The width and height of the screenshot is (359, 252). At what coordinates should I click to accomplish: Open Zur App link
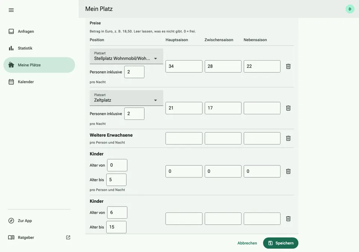click(x=39, y=221)
